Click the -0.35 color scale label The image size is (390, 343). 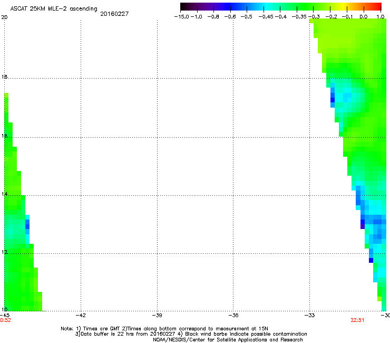pos(299,17)
